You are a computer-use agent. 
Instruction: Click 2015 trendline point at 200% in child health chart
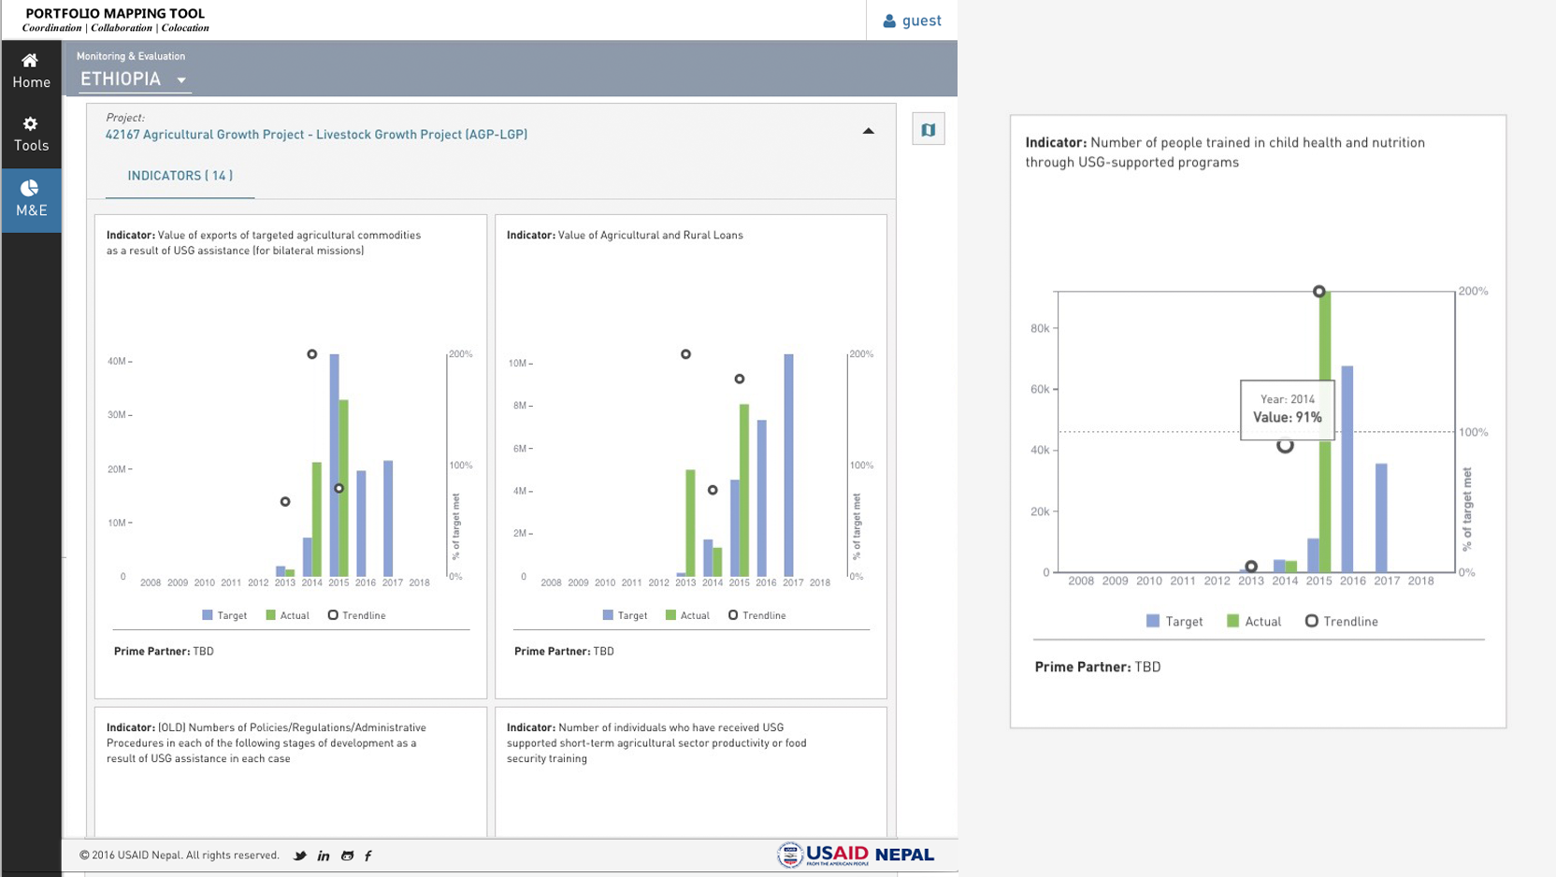pos(1318,292)
